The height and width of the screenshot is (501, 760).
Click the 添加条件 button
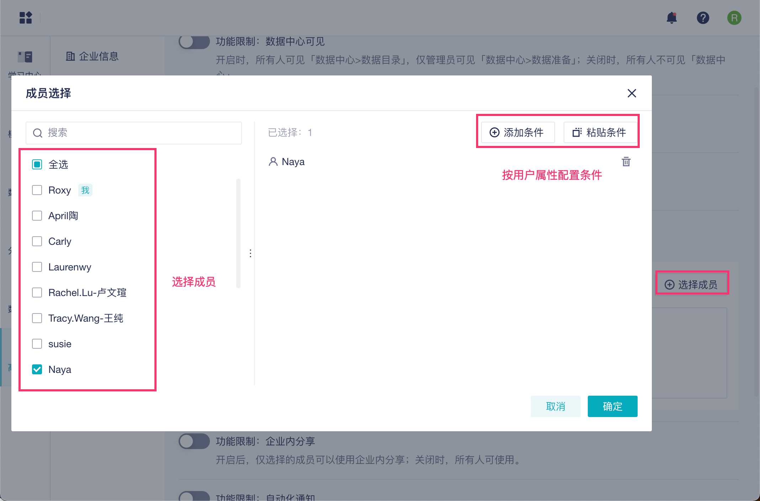click(518, 132)
